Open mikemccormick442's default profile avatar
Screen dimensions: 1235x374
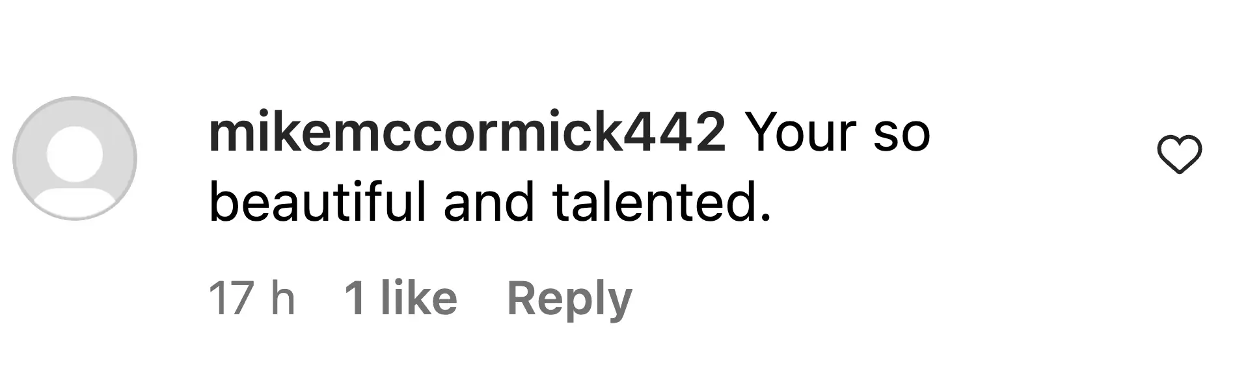[x=75, y=158]
